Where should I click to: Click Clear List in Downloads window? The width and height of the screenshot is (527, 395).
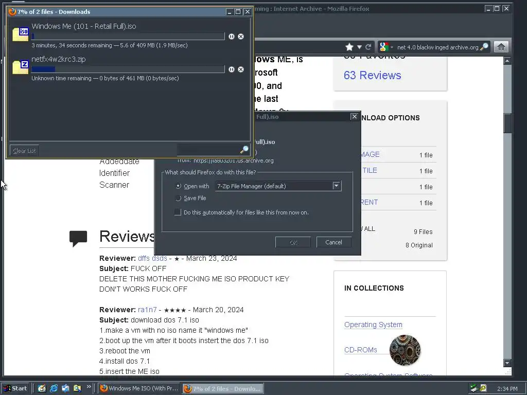point(24,151)
